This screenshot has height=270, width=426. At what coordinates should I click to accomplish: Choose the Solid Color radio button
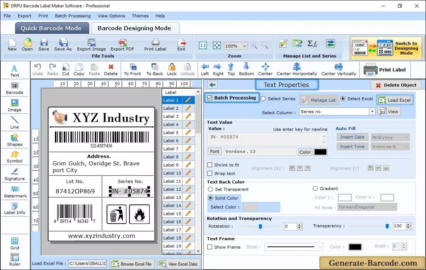[210, 198]
